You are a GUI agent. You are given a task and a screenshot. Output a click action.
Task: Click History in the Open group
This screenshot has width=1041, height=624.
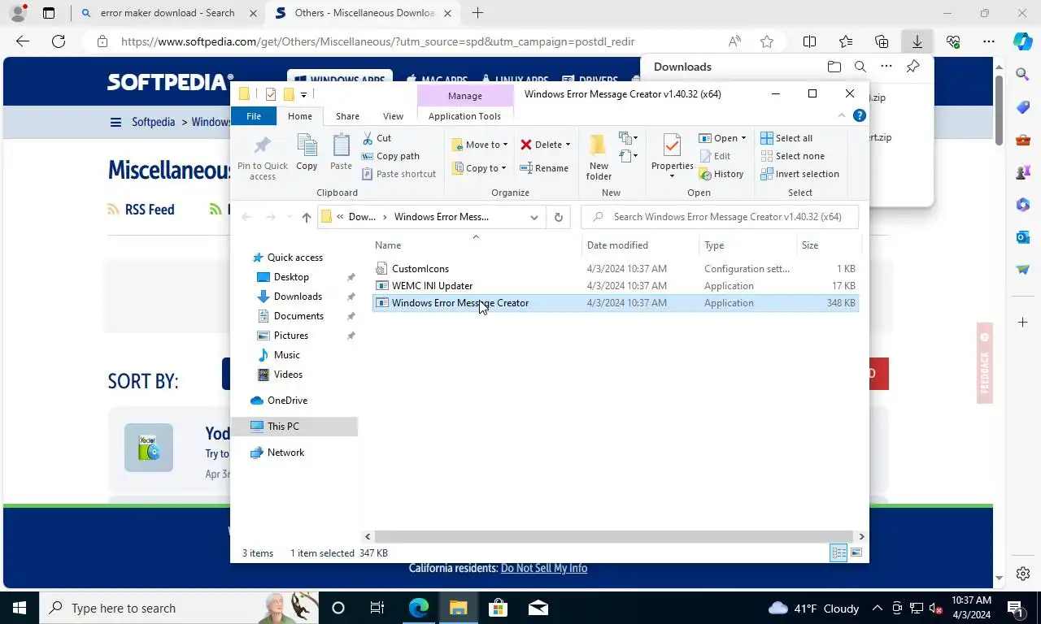721,174
